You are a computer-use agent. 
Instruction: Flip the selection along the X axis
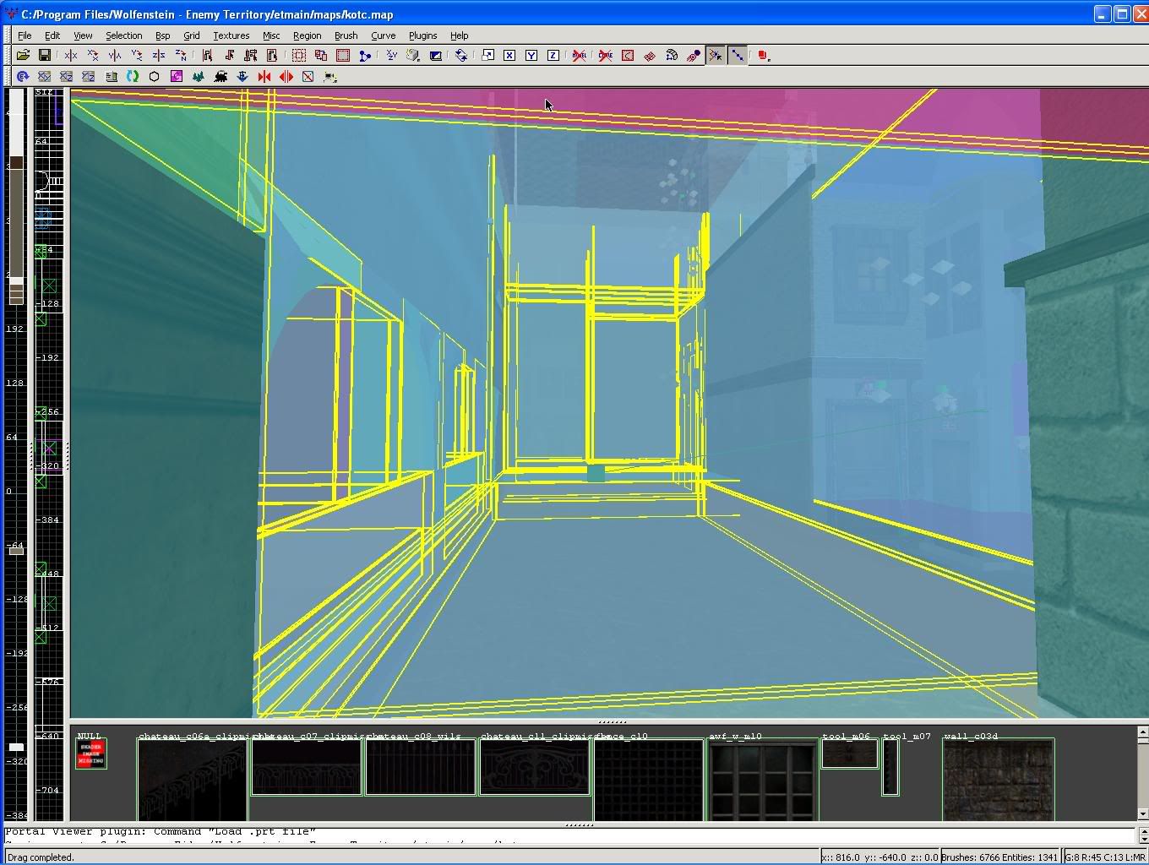pos(71,56)
